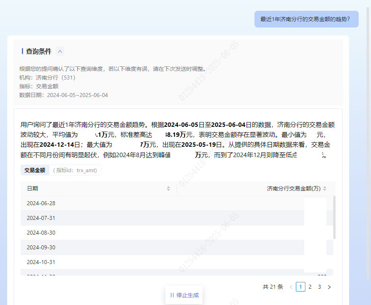Screen dimensions: 371x305
Task: Select the 2024-06-28 table row
Action: [177, 203]
